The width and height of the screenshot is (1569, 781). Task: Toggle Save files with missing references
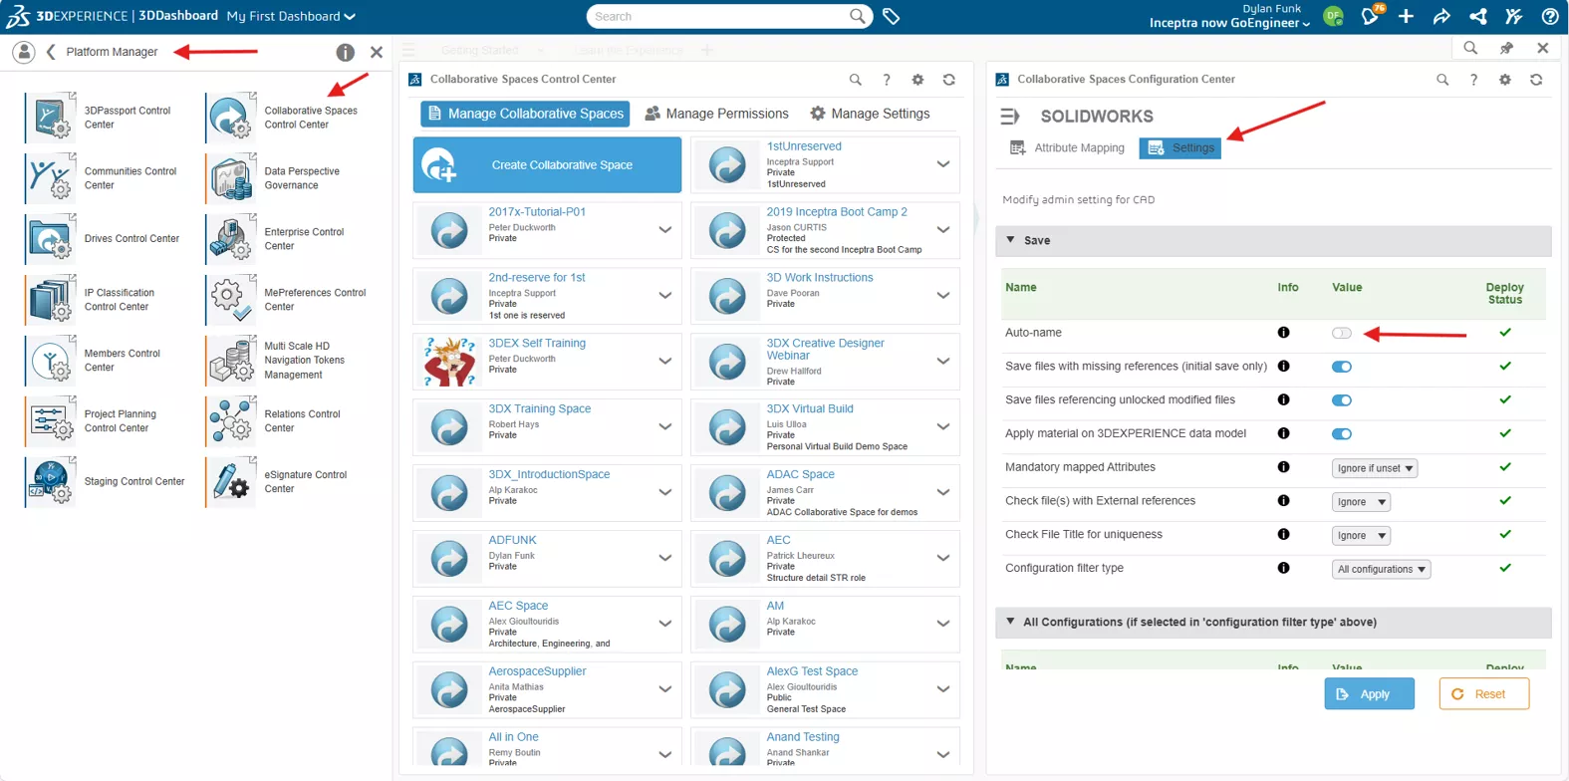tap(1342, 367)
